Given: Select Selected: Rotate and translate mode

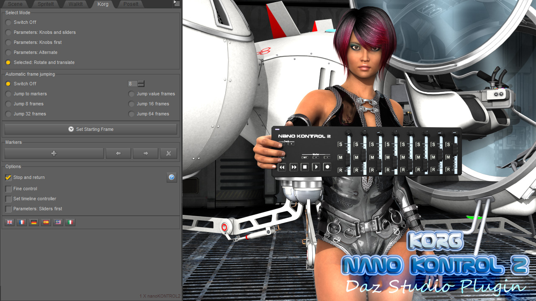Looking at the screenshot, I should 40,62.
